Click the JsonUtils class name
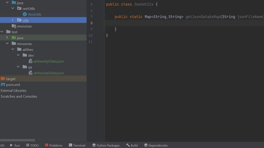This screenshot has width=264, height=148. 144,4
